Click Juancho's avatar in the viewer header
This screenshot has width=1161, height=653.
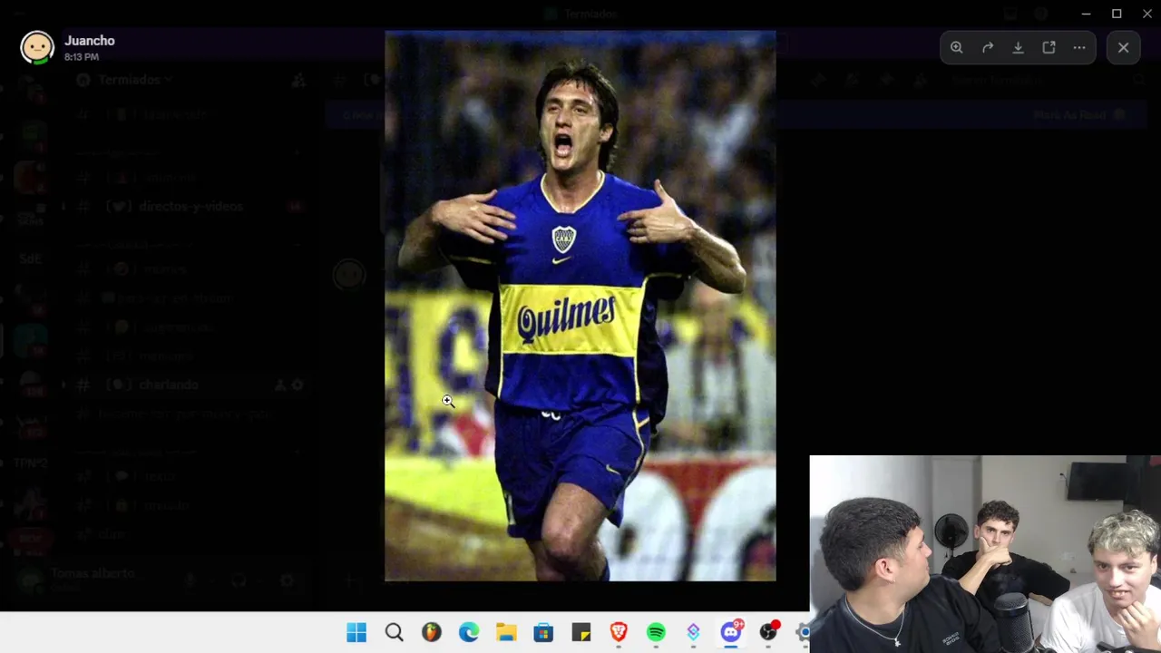(x=37, y=47)
